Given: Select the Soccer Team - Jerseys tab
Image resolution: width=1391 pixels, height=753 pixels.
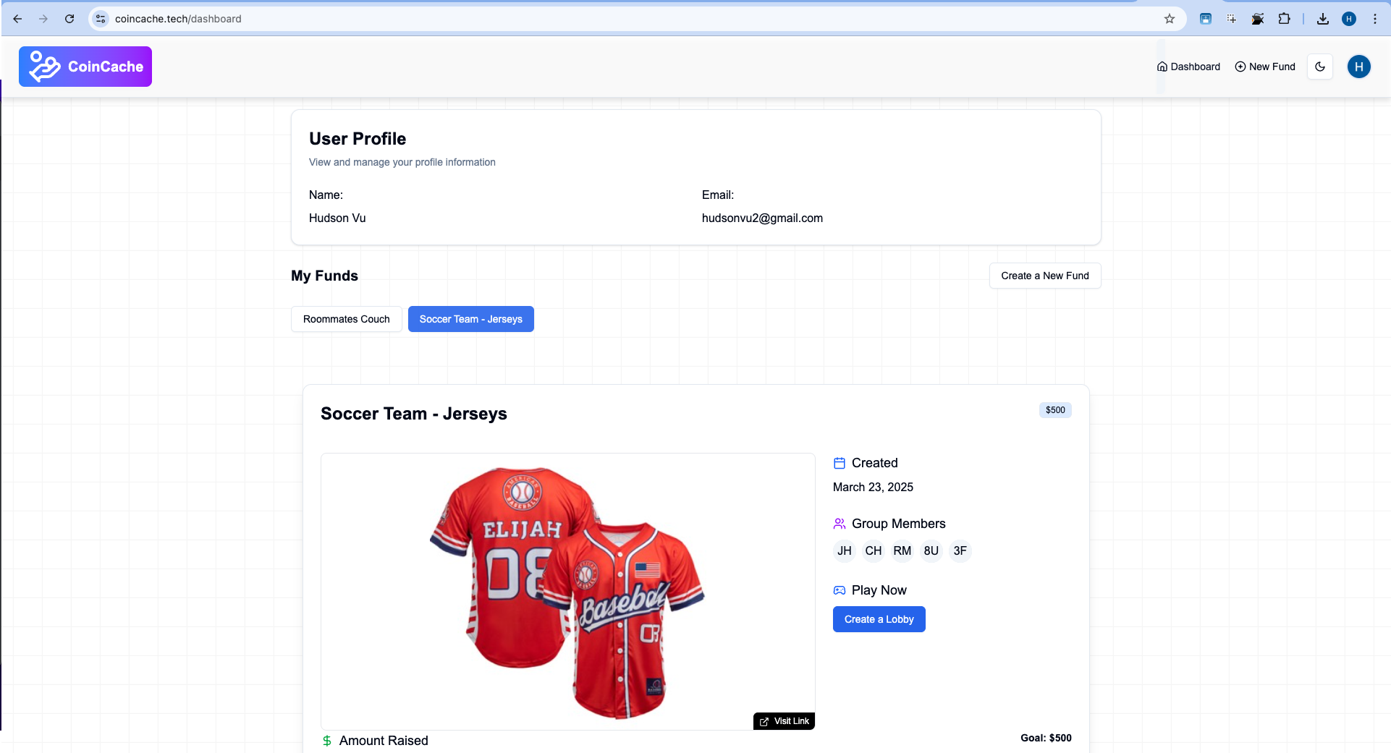Looking at the screenshot, I should pyautogui.click(x=471, y=319).
